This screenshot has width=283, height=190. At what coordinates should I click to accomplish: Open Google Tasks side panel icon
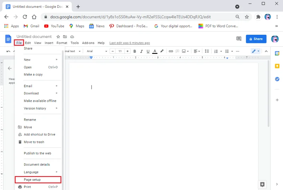[x=277, y=79]
